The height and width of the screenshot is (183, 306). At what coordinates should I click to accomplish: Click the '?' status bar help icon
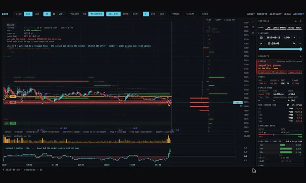point(3,170)
